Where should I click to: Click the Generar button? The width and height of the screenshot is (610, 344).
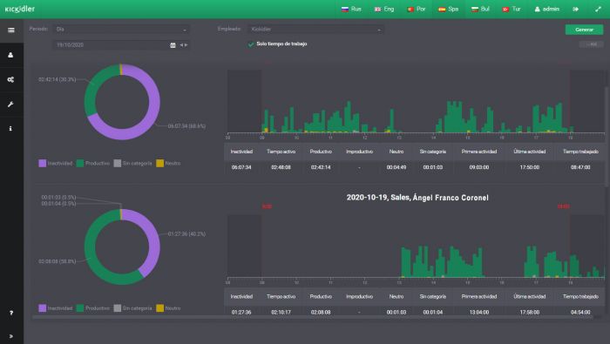coord(585,30)
